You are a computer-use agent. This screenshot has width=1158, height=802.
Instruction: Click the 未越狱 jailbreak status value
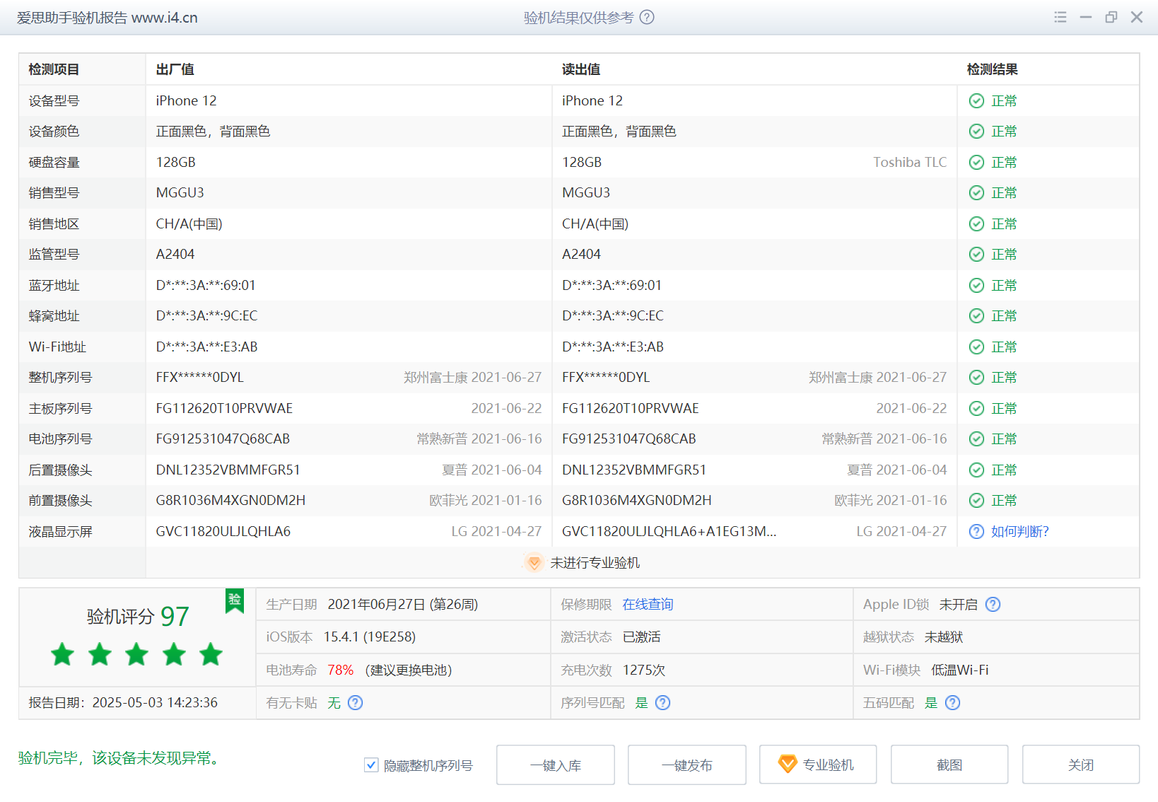pyautogui.click(x=944, y=637)
